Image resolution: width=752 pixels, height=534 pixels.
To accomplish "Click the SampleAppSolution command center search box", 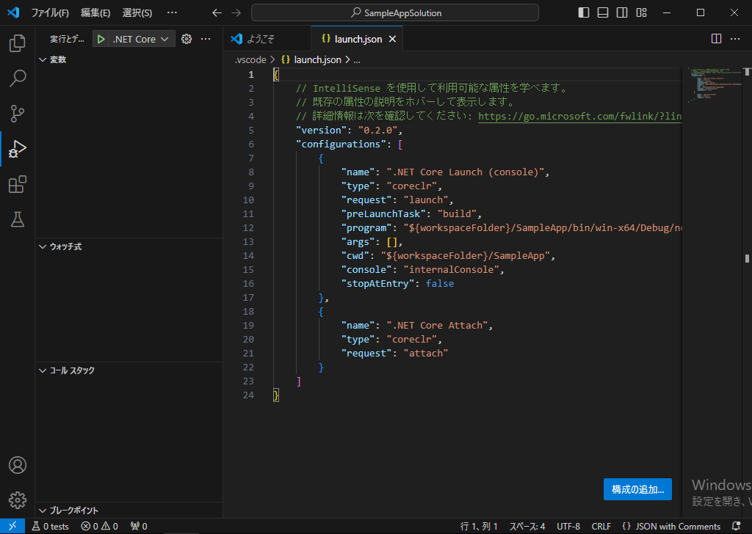I will pyautogui.click(x=395, y=12).
